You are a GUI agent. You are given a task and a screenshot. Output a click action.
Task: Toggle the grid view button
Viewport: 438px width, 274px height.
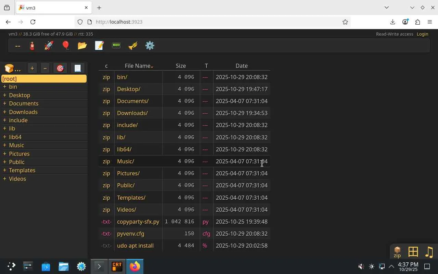[x=413, y=252]
